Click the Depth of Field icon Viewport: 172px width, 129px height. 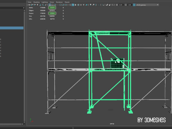click(x=99, y=5)
